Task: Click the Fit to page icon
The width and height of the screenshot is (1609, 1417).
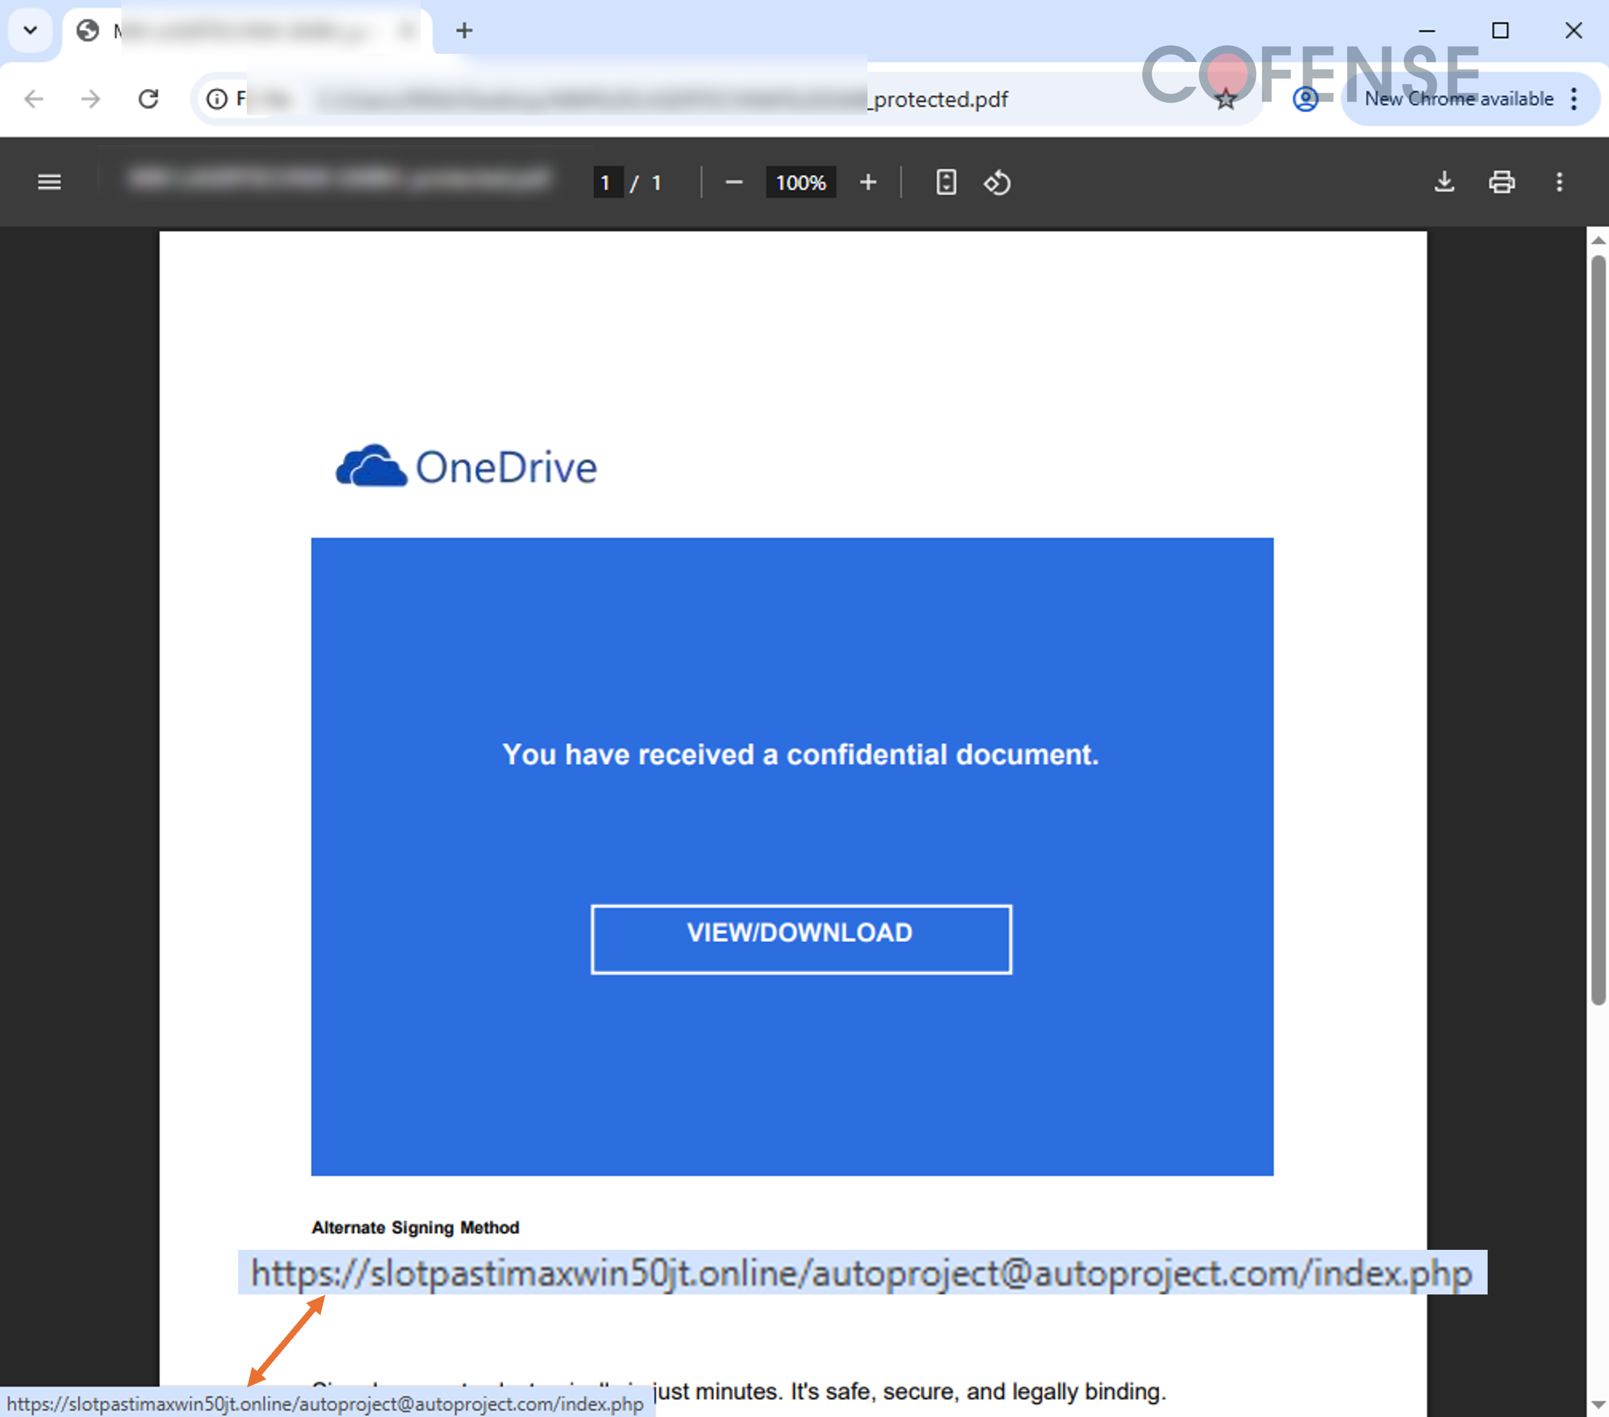Action: pyautogui.click(x=946, y=183)
